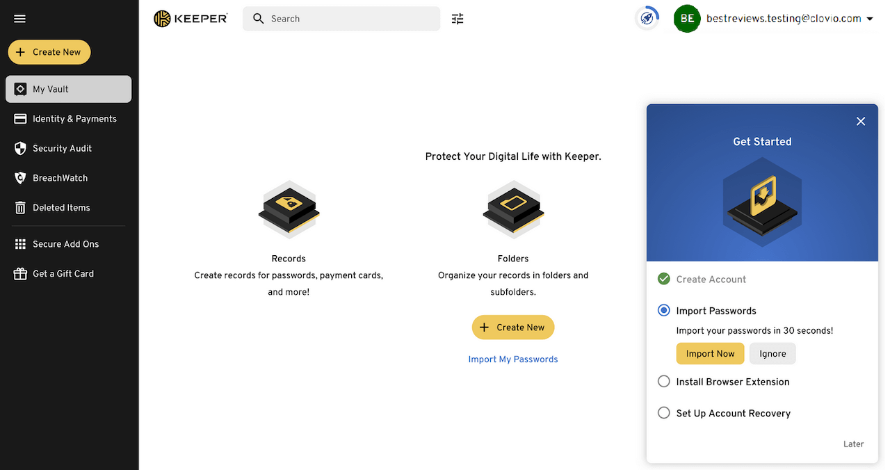Follow the Import My Passwords link

click(513, 359)
